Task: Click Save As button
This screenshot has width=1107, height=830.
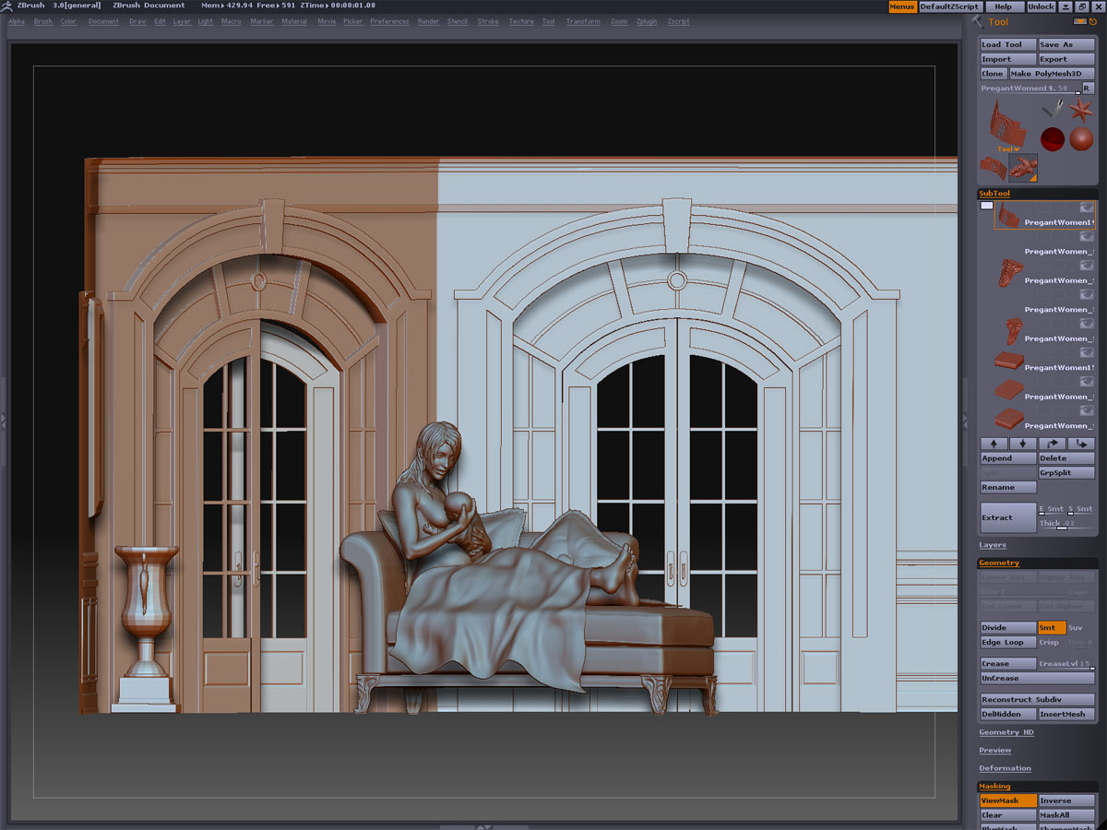Action: 1066,44
